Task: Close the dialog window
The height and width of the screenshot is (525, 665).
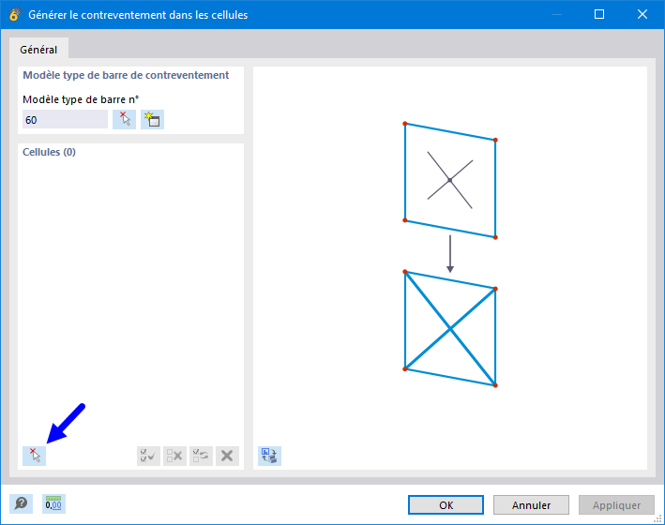Action: [642, 14]
